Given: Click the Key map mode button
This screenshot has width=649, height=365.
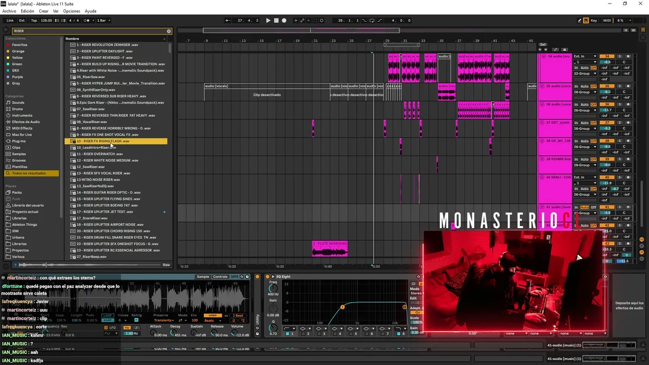Looking at the screenshot, I should tap(594, 21).
